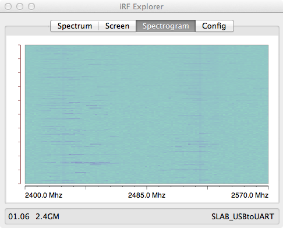Open the Screen tab

[x=117, y=26]
